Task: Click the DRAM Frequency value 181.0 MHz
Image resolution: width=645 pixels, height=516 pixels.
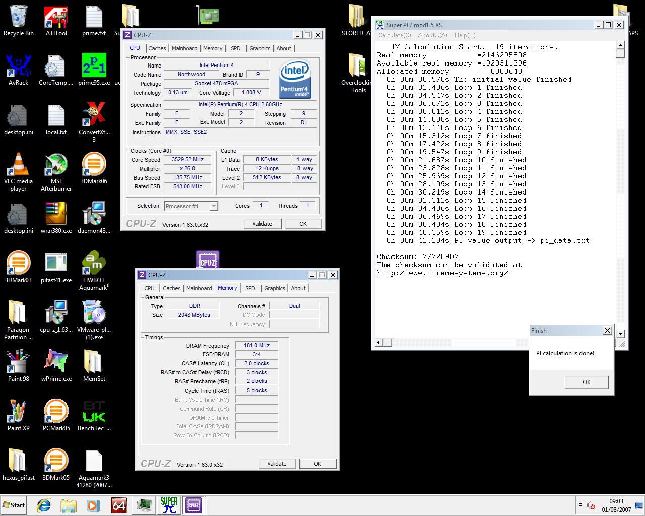Action: click(256, 345)
